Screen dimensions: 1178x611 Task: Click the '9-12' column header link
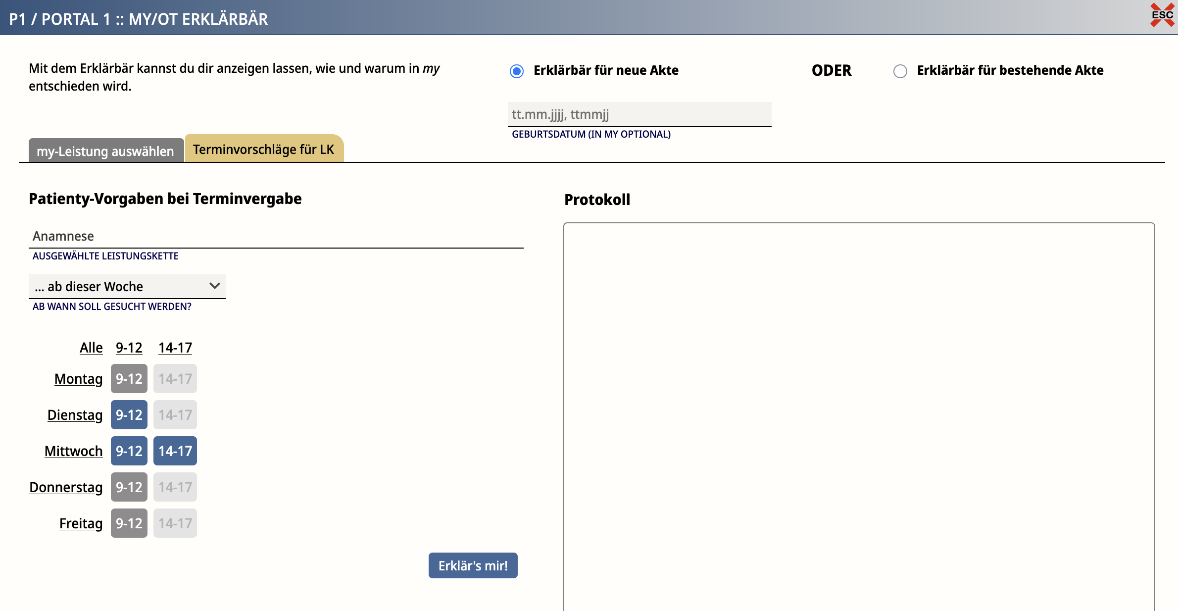129,348
